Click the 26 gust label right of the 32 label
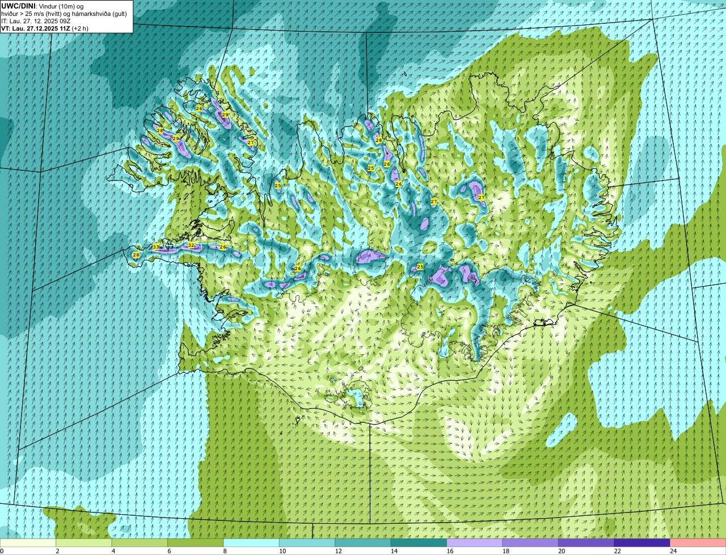This screenshot has width=726, height=555. click(x=223, y=247)
